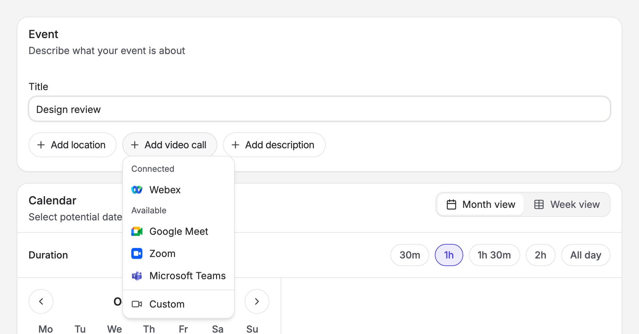
Task: Set duration to All day
Action: 586,255
